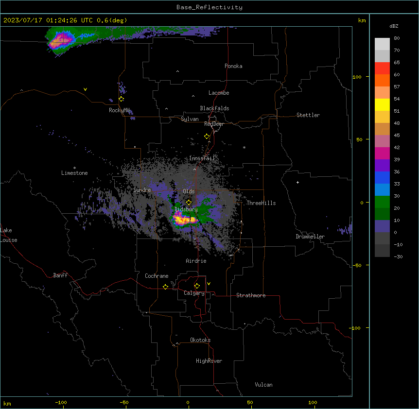Image resolution: width=419 pixels, height=409 pixels.
Task: Pick the blue 33-36 dBZ legend swatch
Action: tap(382, 177)
